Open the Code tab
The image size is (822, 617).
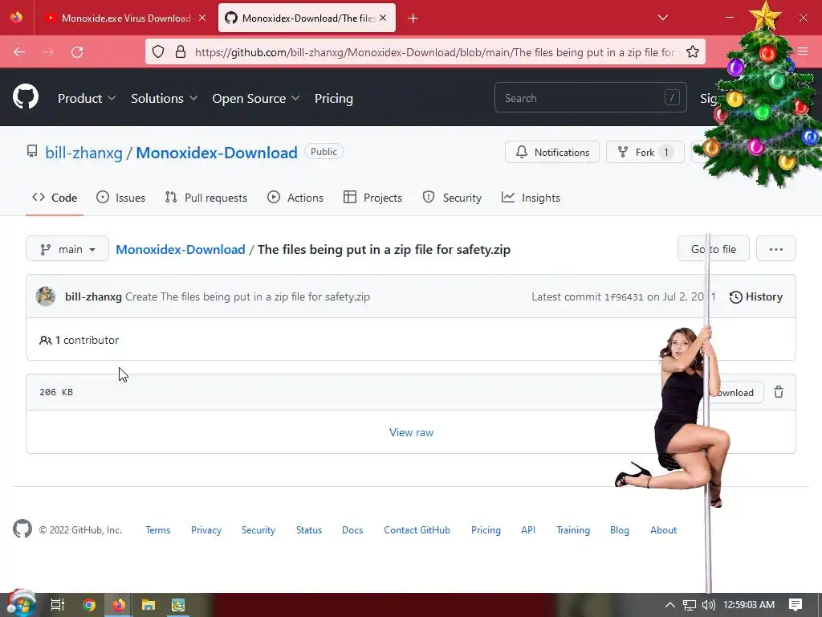pyautogui.click(x=55, y=198)
